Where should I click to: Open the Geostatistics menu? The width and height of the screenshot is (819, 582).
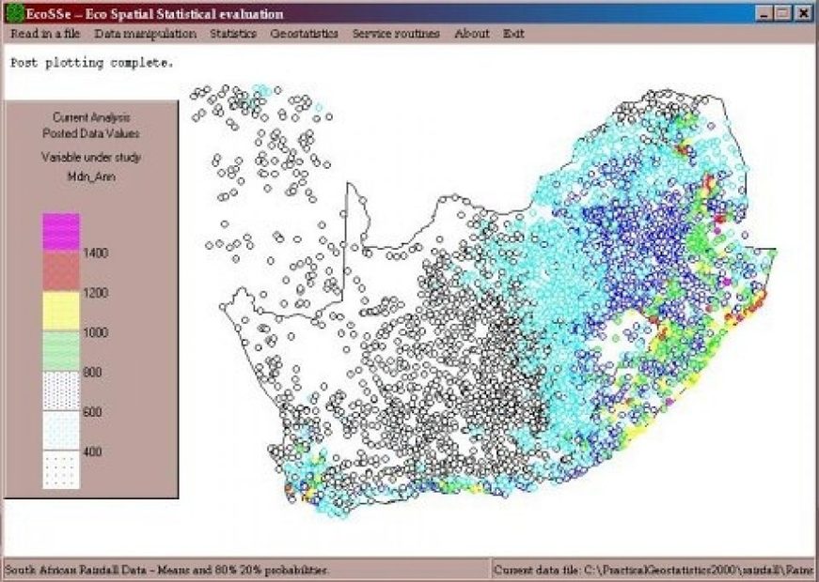(x=305, y=33)
